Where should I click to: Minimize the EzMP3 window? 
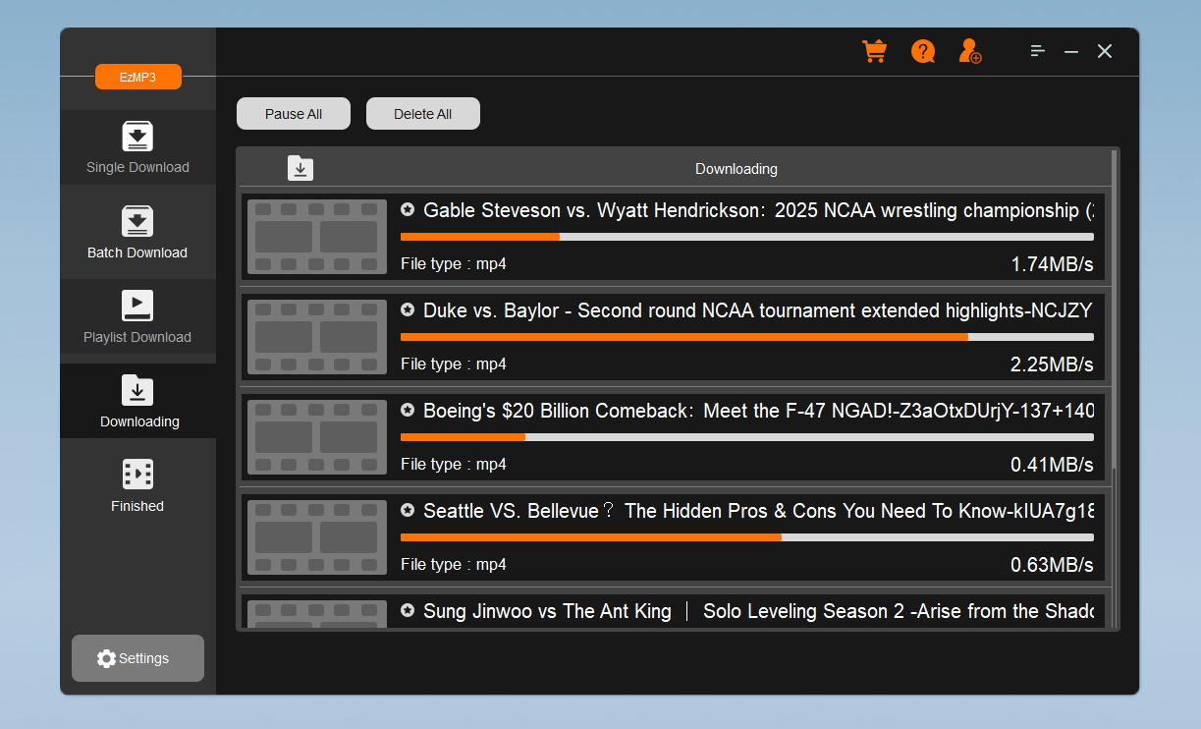tap(1071, 51)
